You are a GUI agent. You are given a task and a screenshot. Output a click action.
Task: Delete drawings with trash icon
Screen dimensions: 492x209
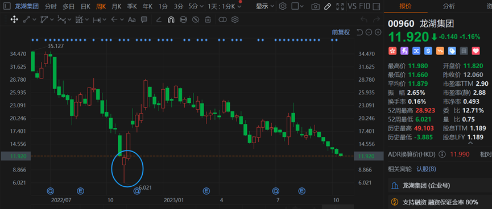point(208,20)
